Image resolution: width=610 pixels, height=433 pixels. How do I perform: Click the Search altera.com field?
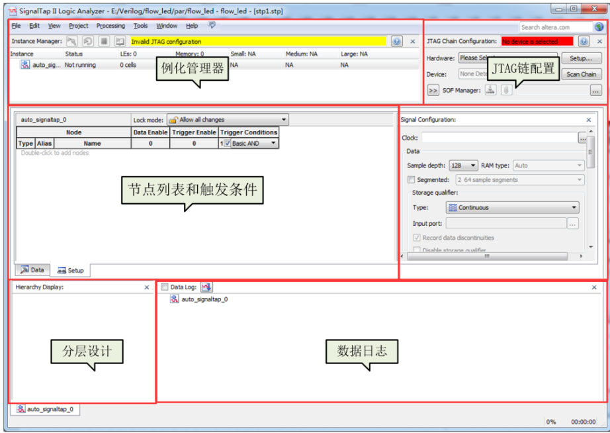[556, 27]
